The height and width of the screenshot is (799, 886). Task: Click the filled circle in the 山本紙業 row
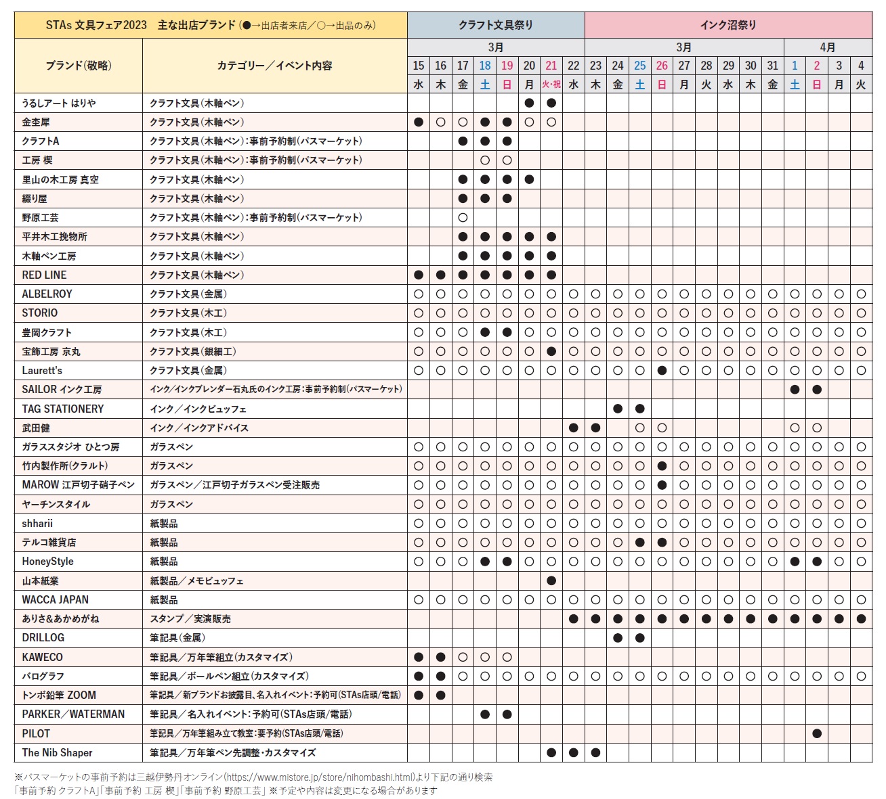551,580
